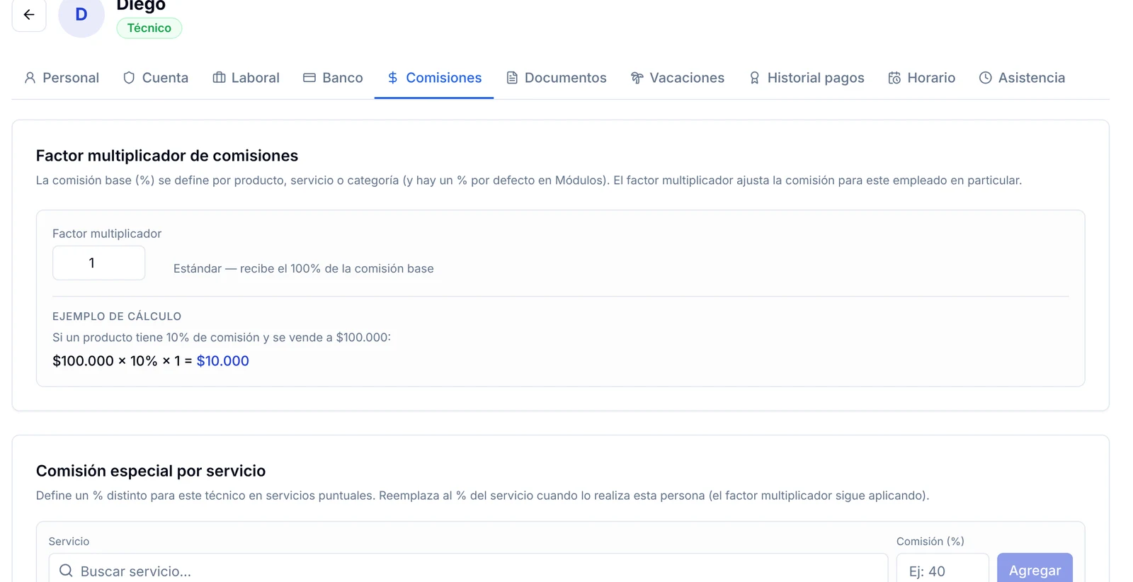Click the briefcase icon on Laboral tab
1133x582 pixels.
(220, 78)
